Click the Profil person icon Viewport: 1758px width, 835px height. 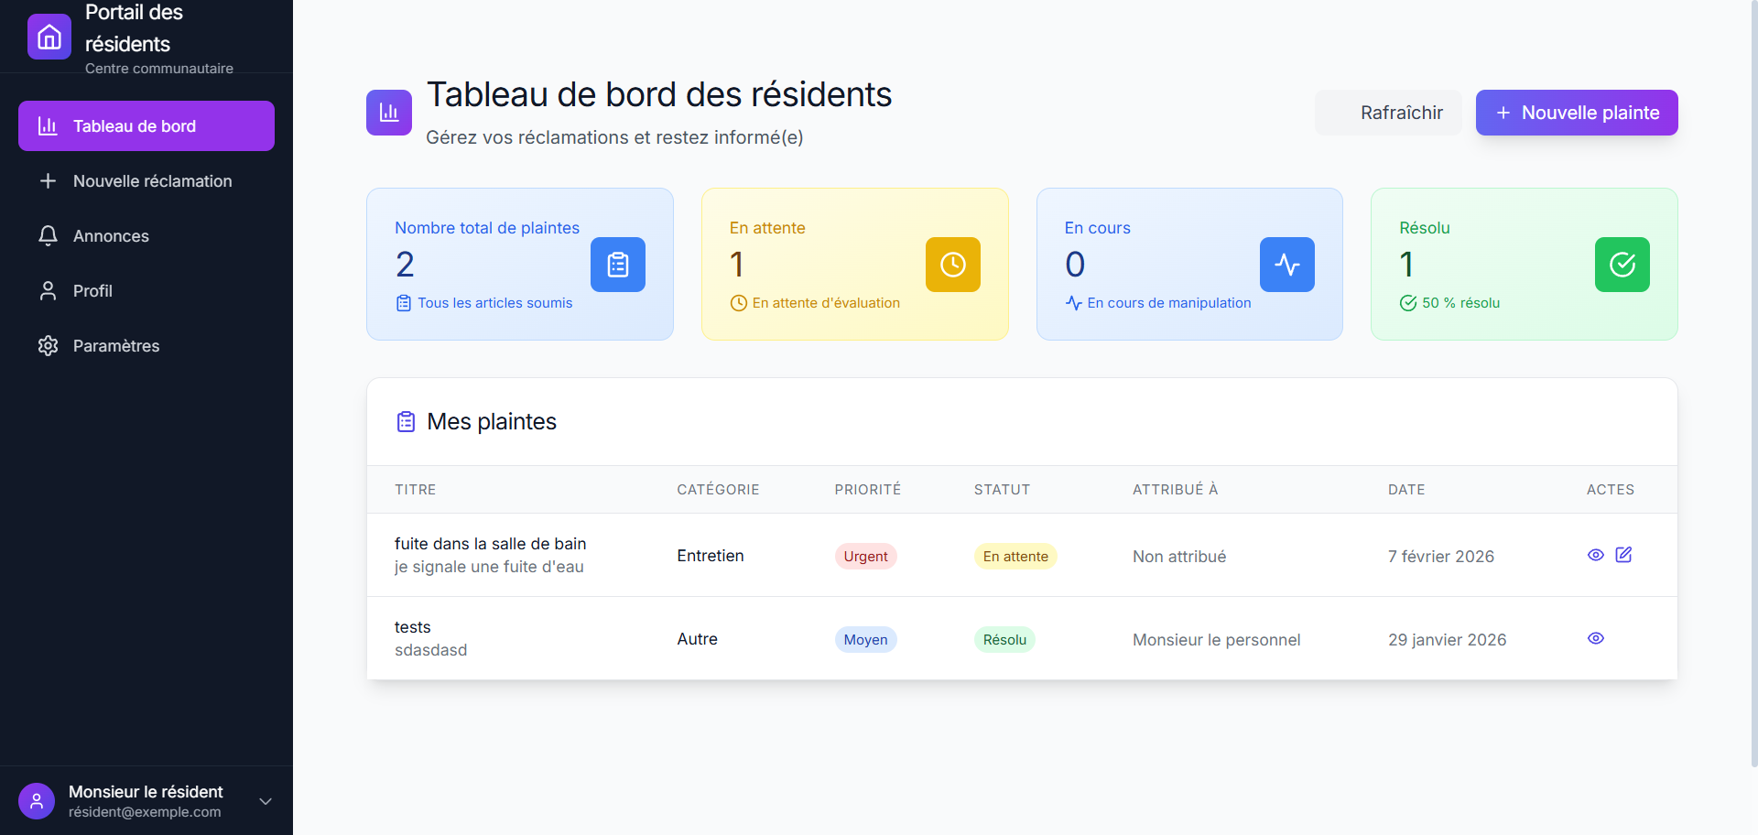48,290
